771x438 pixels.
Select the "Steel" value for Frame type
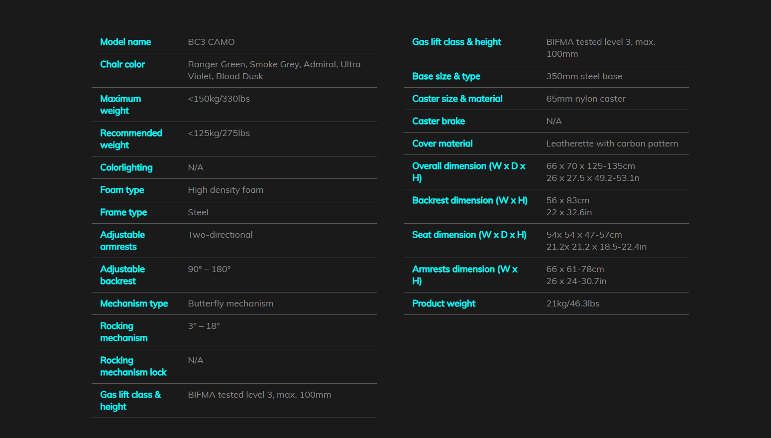[198, 212]
